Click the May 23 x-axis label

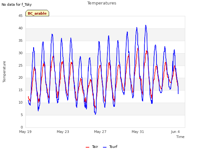63,132
